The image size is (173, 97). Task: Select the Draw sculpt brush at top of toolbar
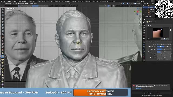[x=3, y=9]
